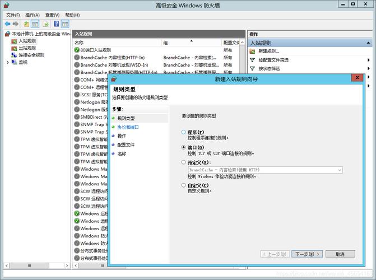Screen dimensions: 376x280
Task: Click rules list scrollbar left arrow
Action: [76, 265]
